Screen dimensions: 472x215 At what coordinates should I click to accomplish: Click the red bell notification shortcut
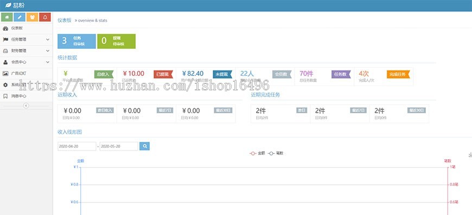click(x=45, y=17)
